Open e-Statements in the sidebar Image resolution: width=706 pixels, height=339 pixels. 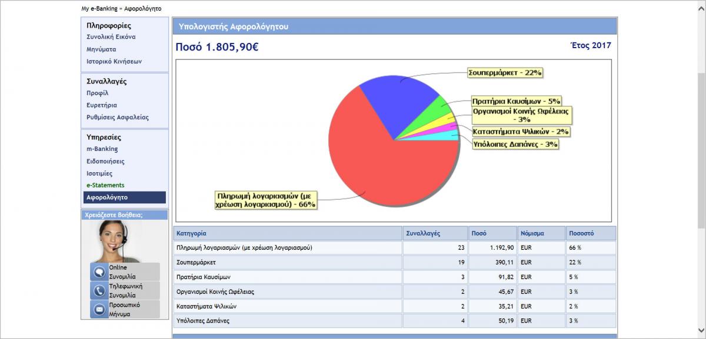point(105,185)
